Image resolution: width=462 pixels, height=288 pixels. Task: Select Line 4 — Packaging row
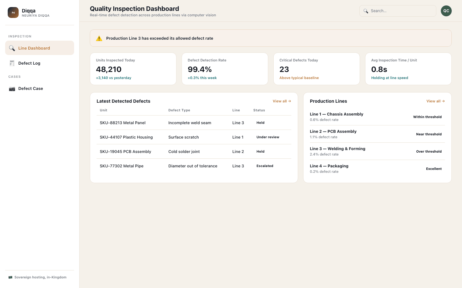pyautogui.click(x=377, y=169)
